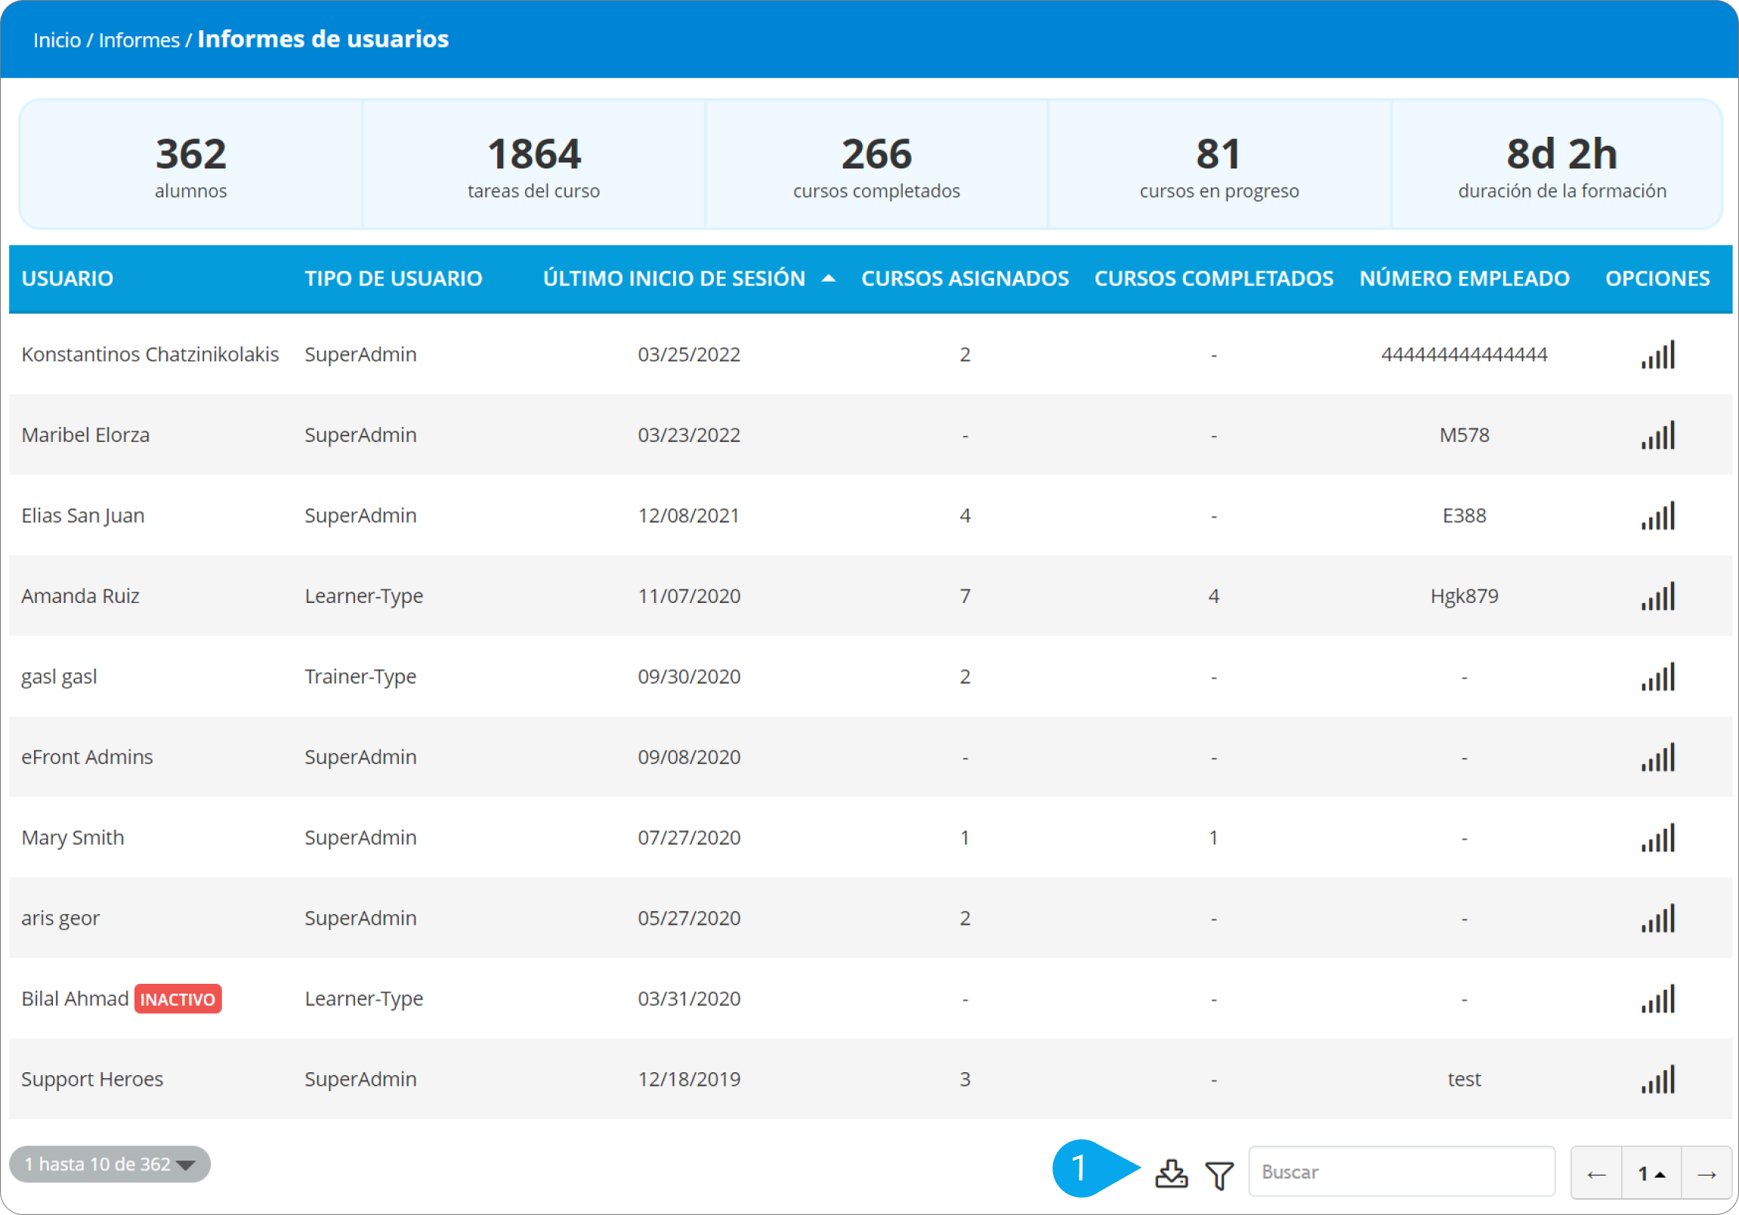Click the Bilal Ahmad report icon
The image size is (1739, 1215).
point(1657,999)
